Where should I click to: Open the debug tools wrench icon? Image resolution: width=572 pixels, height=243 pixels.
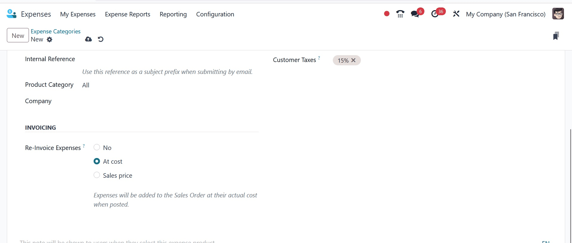(x=456, y=14)
